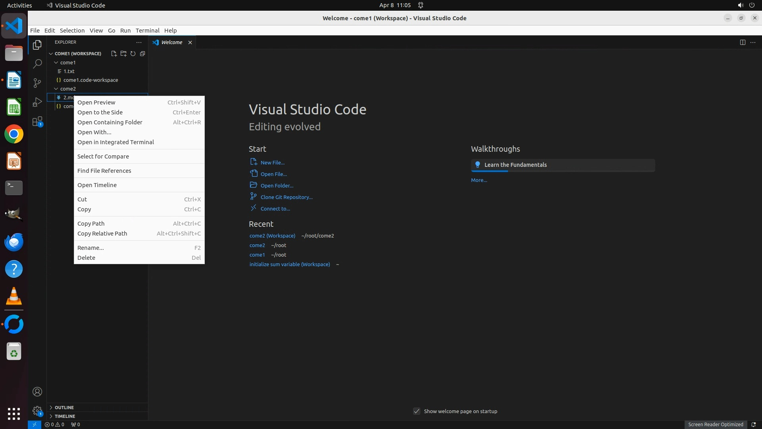Open the come2 (Workspace) recent link
762x429 pixels.
tap(272, 236)
